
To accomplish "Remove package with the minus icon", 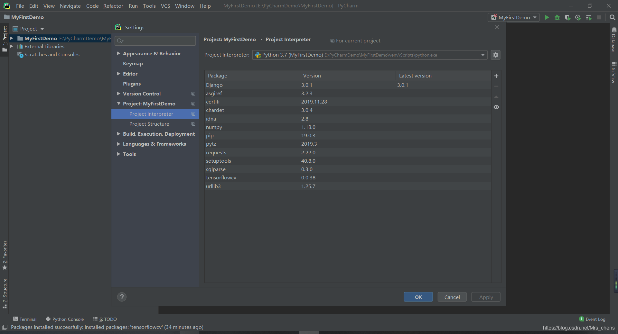I will [496, 86].
